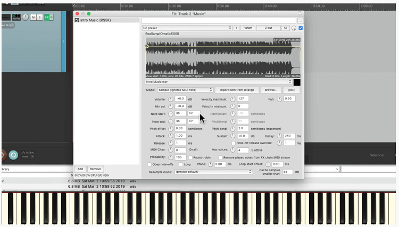Click the + save preset button

(236, 28)
